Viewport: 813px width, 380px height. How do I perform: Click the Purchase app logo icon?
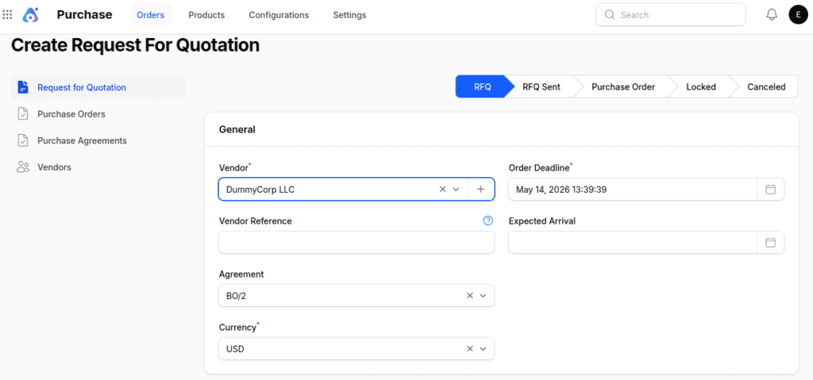coord(31,15)
